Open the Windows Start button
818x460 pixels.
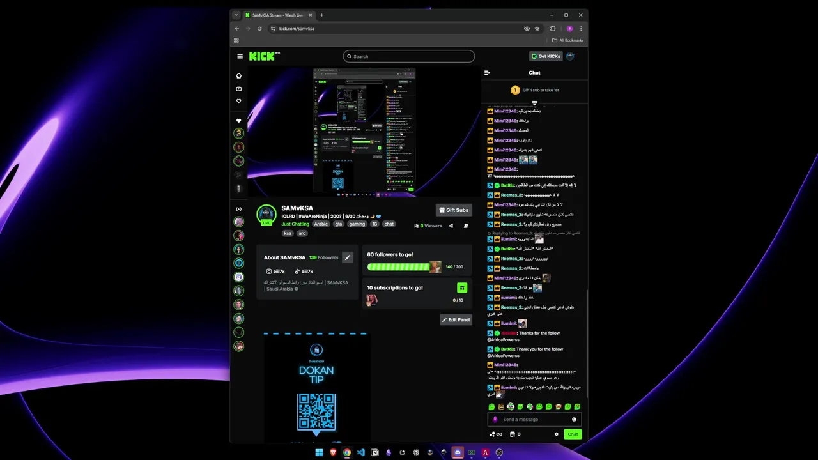click(x=319, y=452)
